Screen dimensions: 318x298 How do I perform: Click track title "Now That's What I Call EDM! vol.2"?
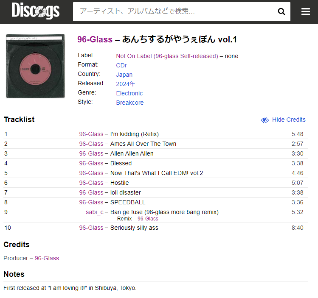(157, 173)
